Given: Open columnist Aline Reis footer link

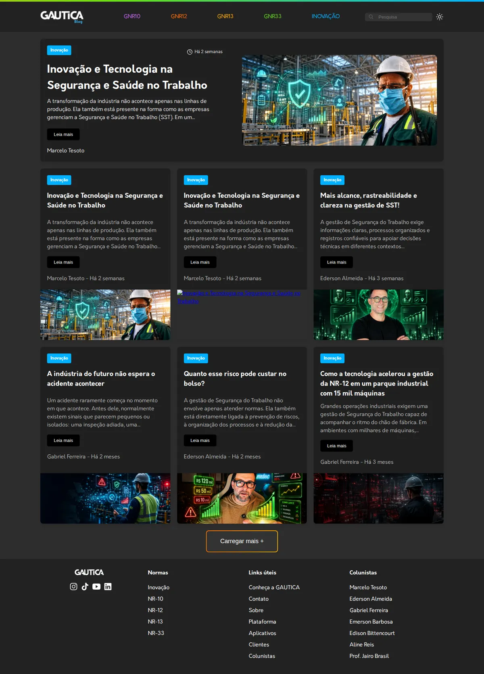Looking at the screenshot, I should pyautogui.click(x=362, y=645).
